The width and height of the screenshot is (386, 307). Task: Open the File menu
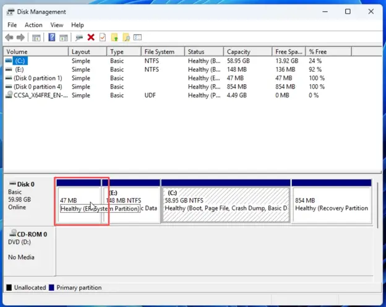click(x=12, y=25)
